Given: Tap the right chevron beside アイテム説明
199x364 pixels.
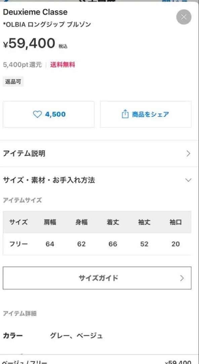Looking at the screenshot, I should pyautogui.click(x=188, y=153).
